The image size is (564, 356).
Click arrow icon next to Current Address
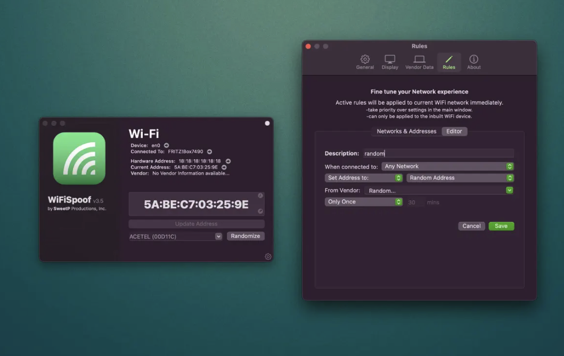click(x=224, y=168)
